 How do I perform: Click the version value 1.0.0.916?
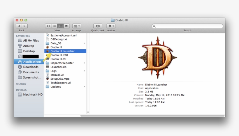click(x=151, y=106)
